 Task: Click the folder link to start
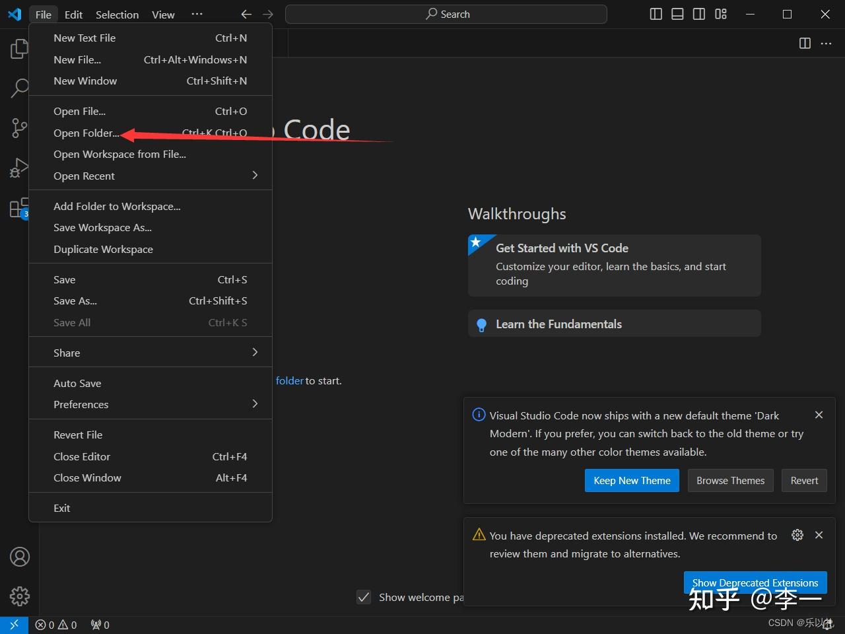tap(289, 380)
